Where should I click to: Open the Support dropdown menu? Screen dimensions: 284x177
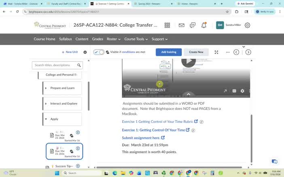(x=159, y=39)
